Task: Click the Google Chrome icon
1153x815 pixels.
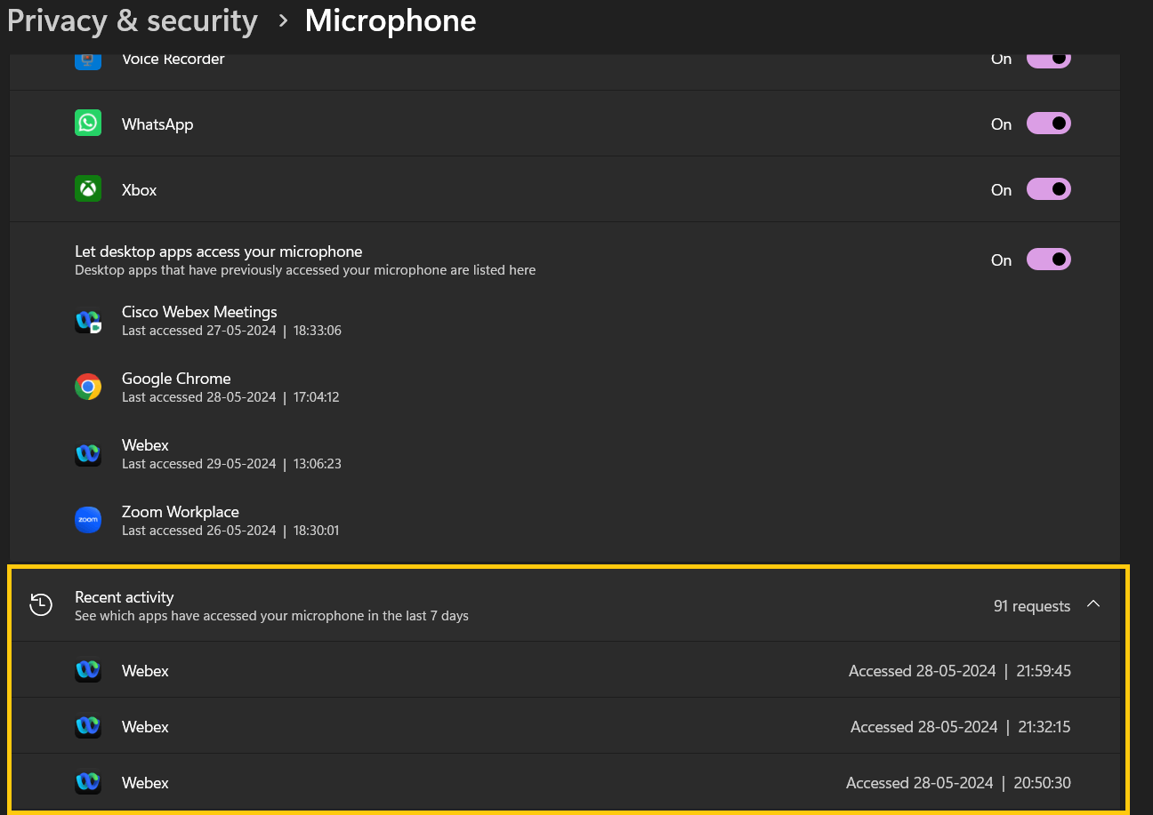Action: (88, 387)
